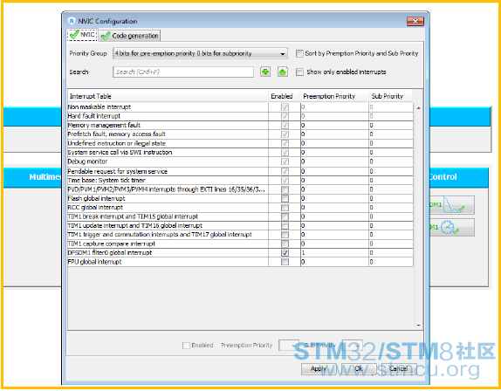Click the Cancel button
This screenshot has height=391, width=501.
398,368
